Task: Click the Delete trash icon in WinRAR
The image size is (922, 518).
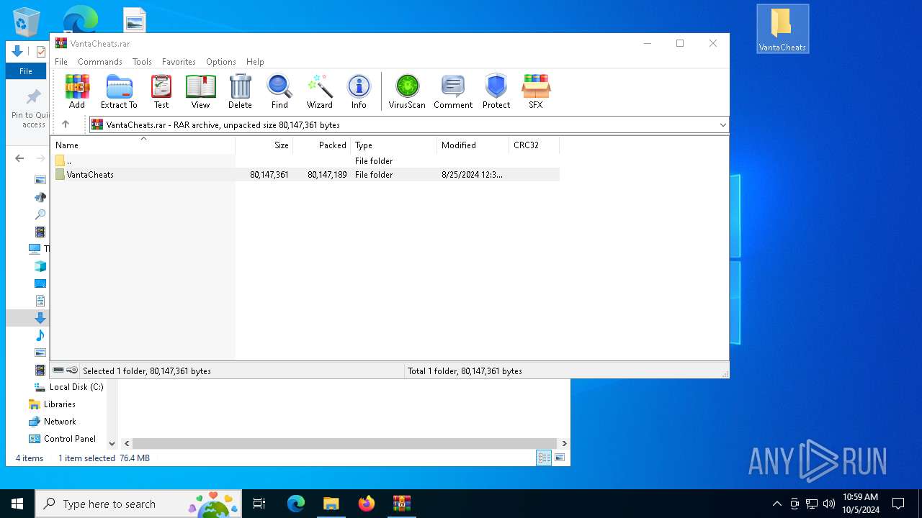Action: click(x=240, y=91)
